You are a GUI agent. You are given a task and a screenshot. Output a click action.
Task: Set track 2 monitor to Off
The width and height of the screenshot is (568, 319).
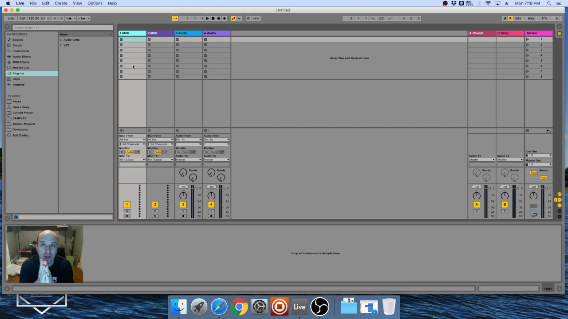[x=165, y=152]
